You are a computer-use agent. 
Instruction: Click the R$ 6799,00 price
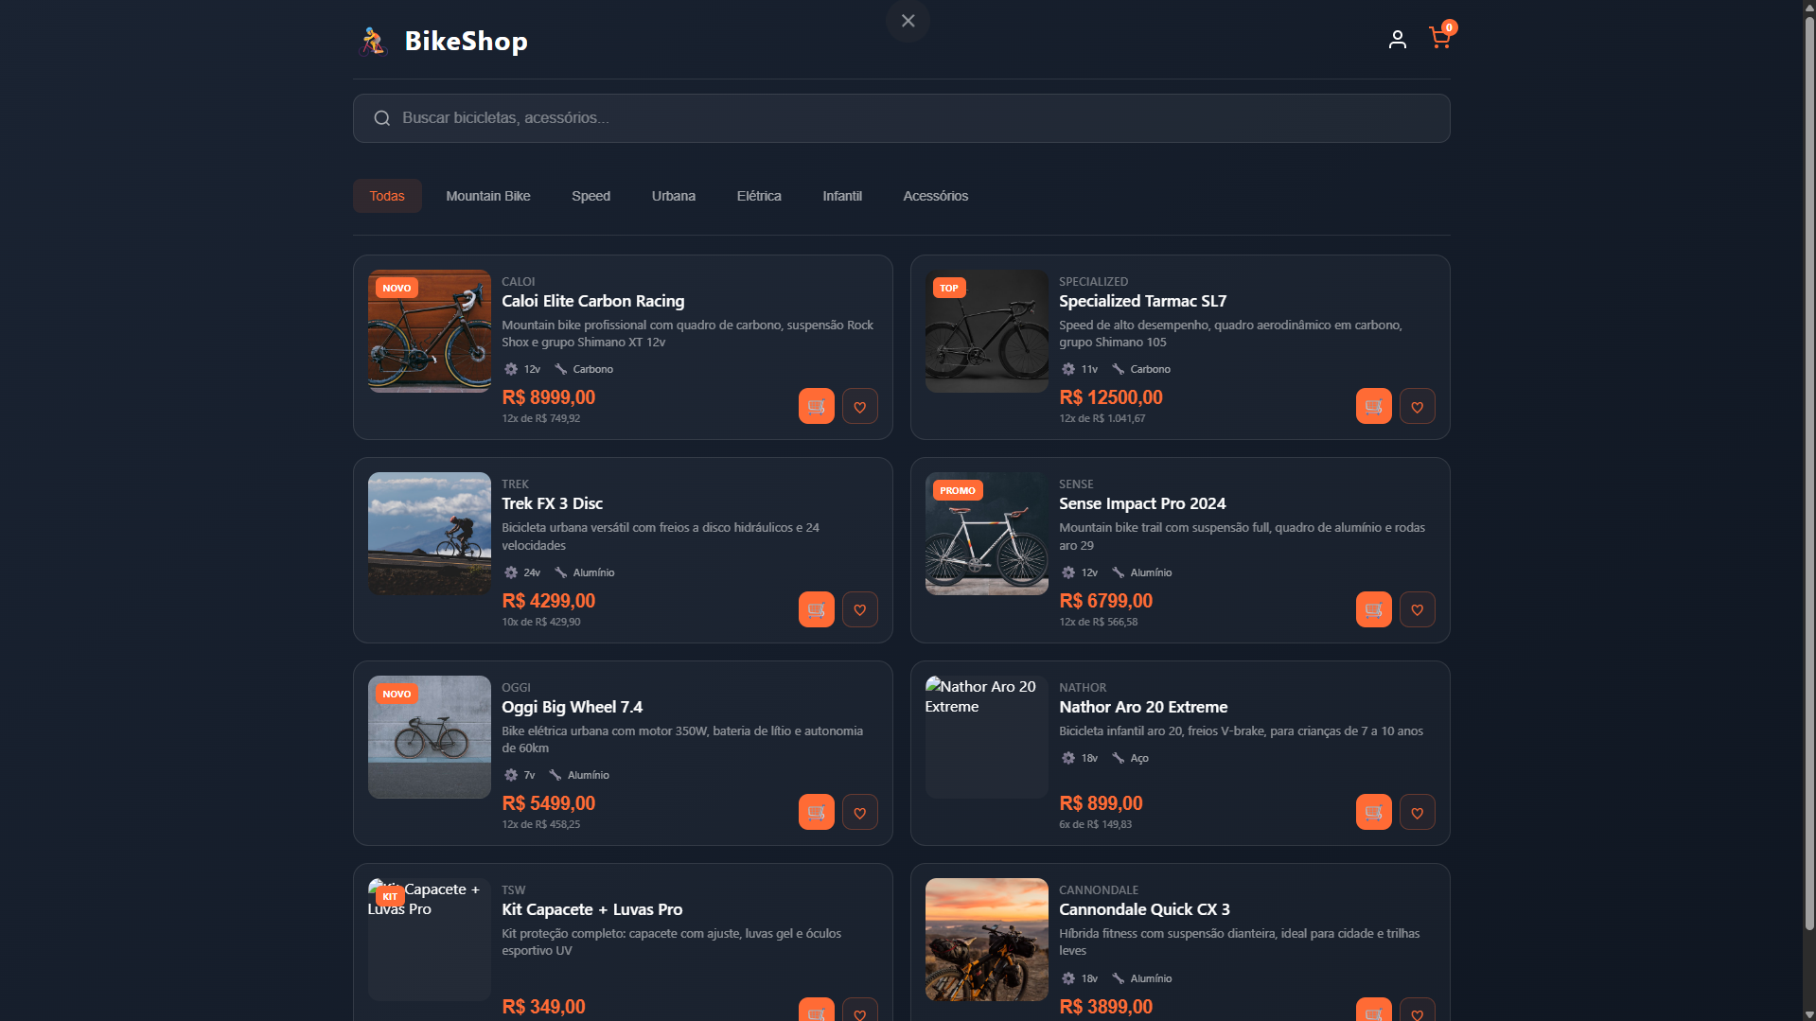[x=1106, y=601]
